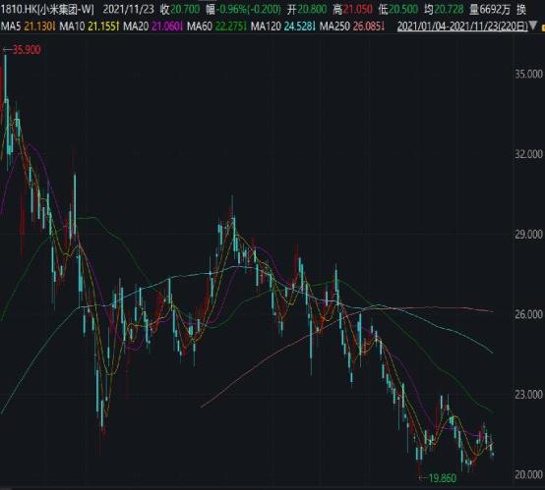Click the 2021/11/23 quote date text
Image resolution: width=545 pixels, height=490 pixels.
[128, 10]
